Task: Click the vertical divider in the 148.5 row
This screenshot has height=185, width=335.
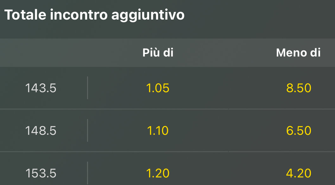Action: [x=87, y=130]
